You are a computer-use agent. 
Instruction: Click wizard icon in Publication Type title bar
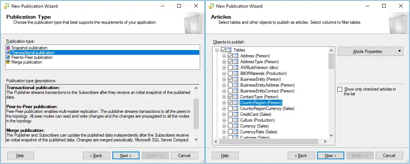point(7,6)
